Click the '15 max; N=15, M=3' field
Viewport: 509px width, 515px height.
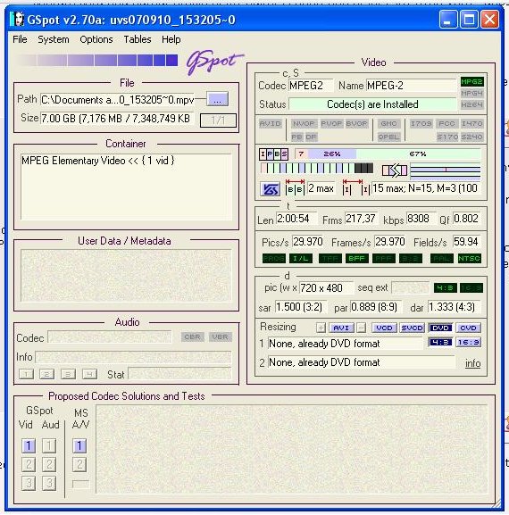(x=426, y=188)
